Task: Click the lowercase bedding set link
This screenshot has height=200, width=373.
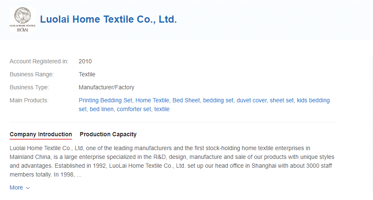Action: (x=219, y=100)
